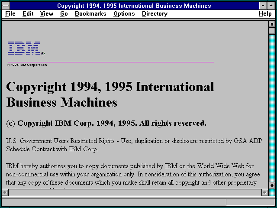The image size is (277, 208).
Task: Open the Help menu
Action: [265, 13]
